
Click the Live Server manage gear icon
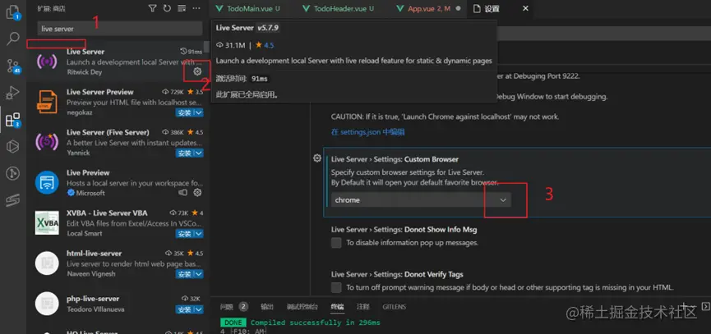click(197, 71)
